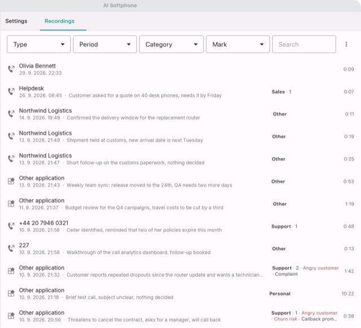Click call icon for Northwind Logistics 21:49 recording

(x=11, y=136)
